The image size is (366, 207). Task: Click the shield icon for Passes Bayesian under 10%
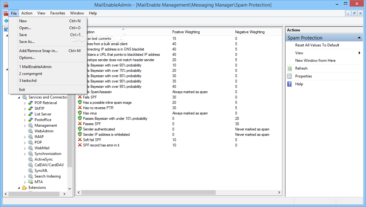80,119
